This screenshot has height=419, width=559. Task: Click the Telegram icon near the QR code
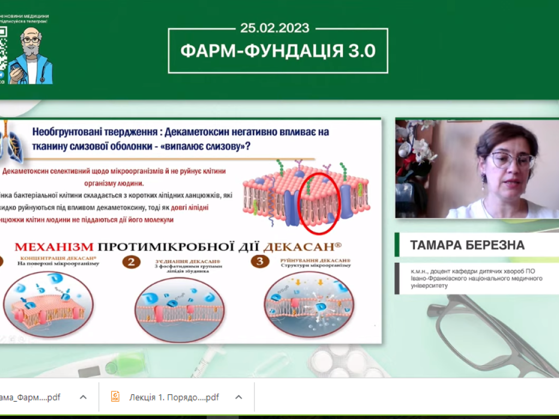3,75
